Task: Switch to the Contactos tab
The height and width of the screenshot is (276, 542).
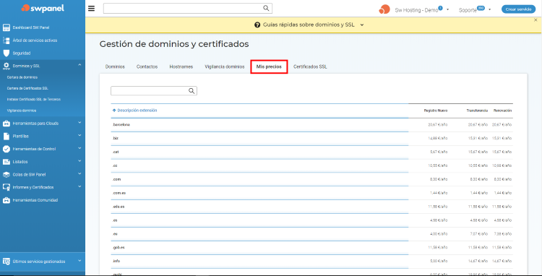Action: coord(147,66)
